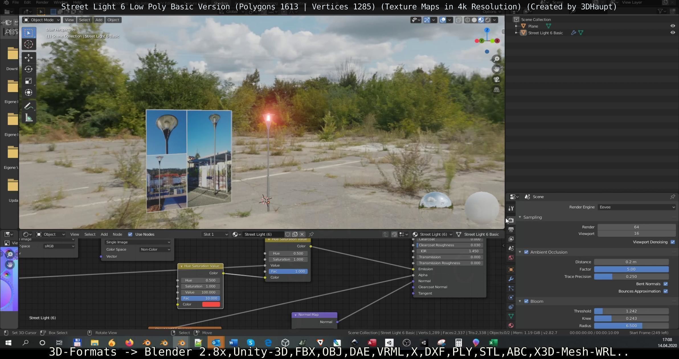Open the Object Mode dropdown
This screenshot has height=359, width=679.
coord(42,20)
